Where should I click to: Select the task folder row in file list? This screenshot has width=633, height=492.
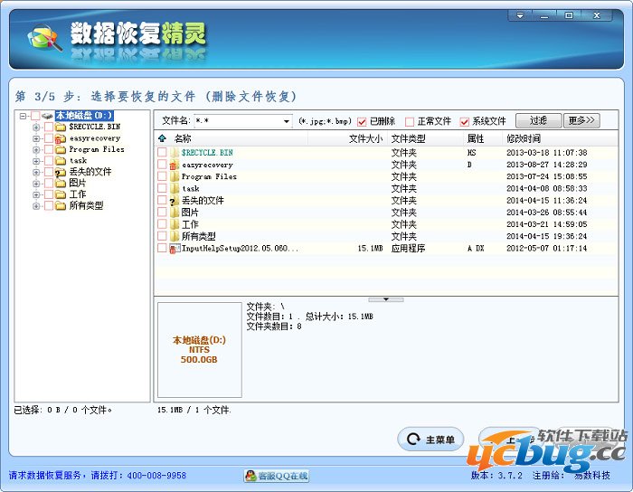point(385,188)
